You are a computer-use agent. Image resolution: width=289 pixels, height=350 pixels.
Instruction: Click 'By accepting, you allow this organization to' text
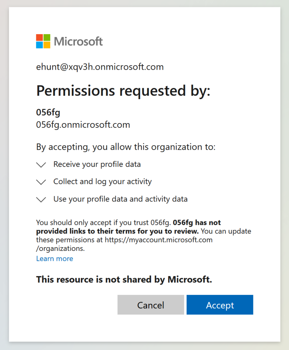click(126, 147)
